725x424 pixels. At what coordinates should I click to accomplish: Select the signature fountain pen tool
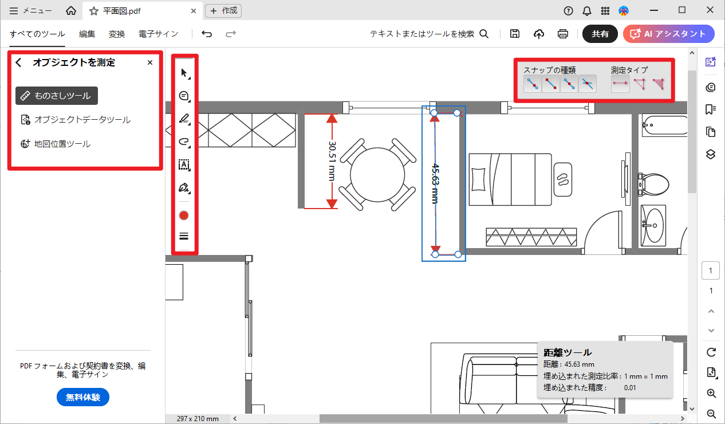click(x=184, y=187)
